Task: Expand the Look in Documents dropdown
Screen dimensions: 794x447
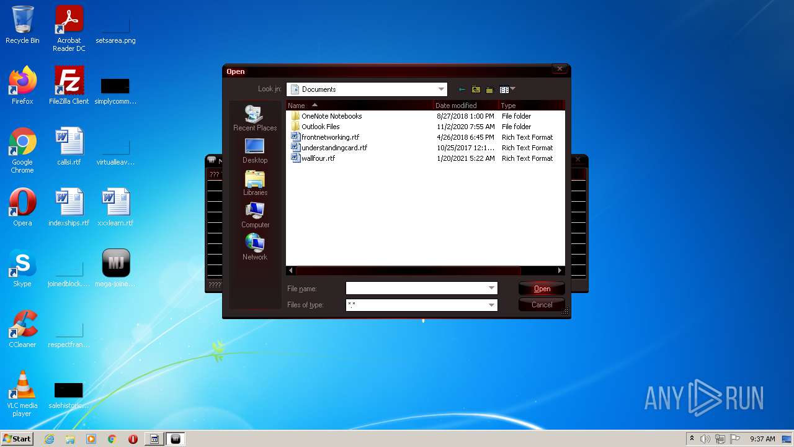Action: click(441, 89)
